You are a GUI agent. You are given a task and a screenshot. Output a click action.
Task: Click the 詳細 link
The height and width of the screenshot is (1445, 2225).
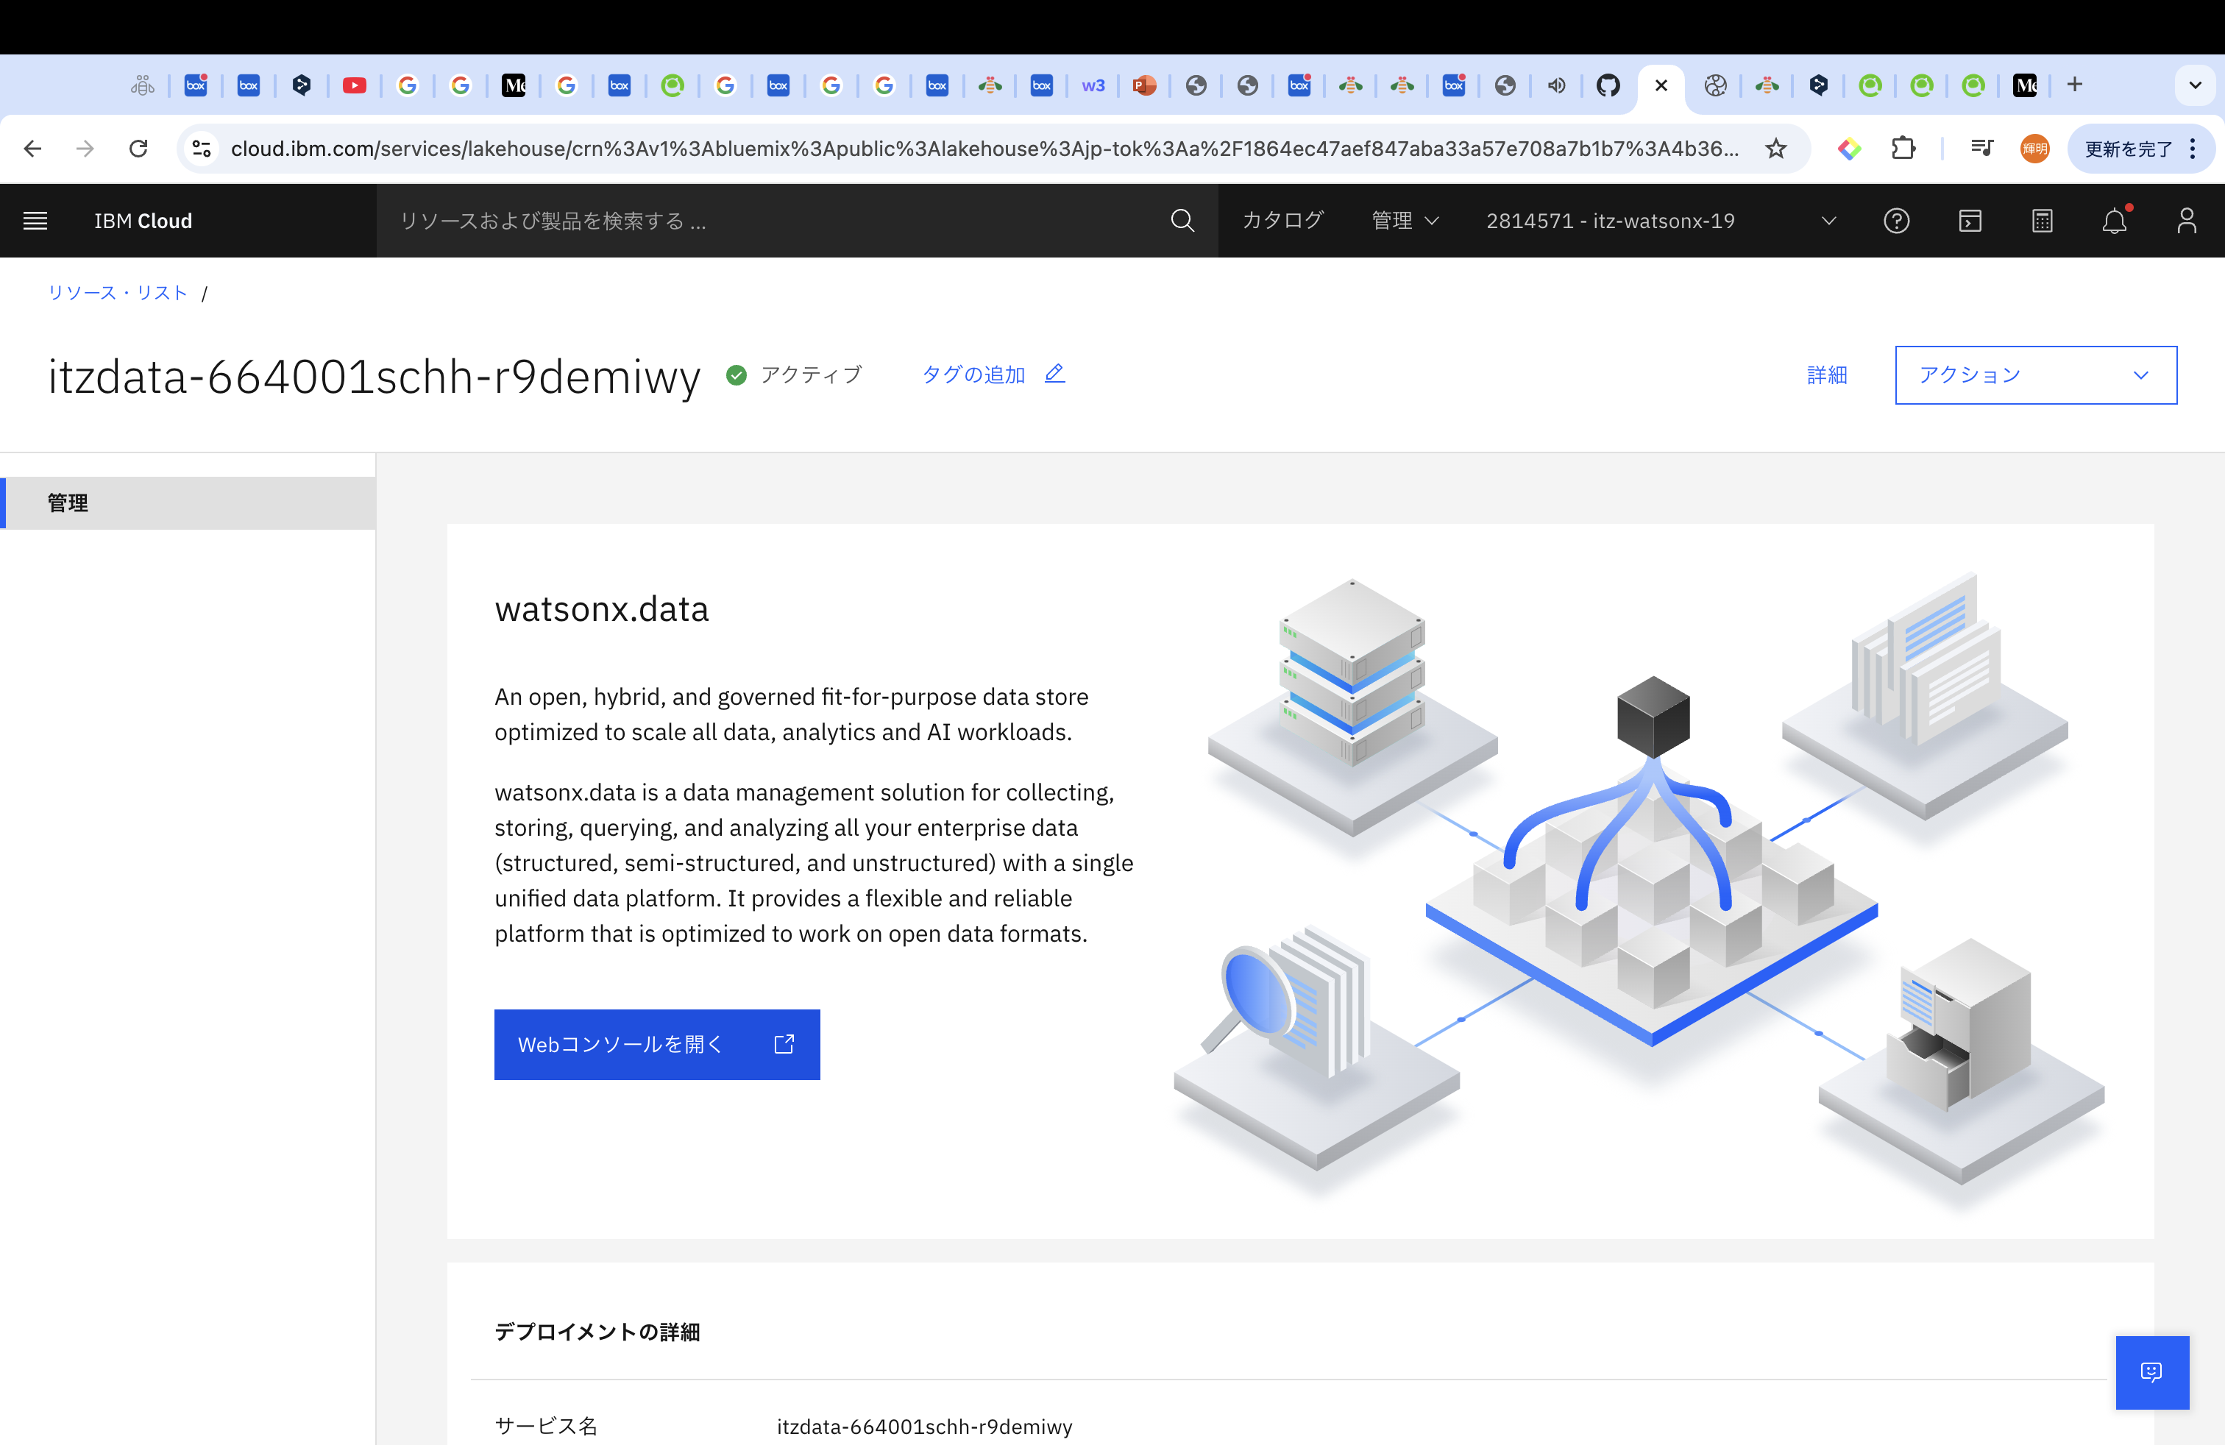coord(1825,374)
